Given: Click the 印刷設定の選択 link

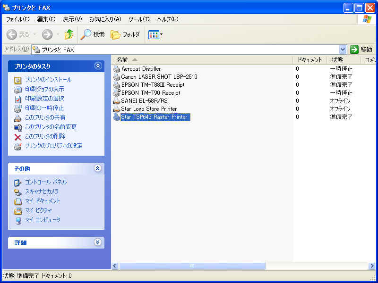Looking at the screenshot, I should point(44,99).
